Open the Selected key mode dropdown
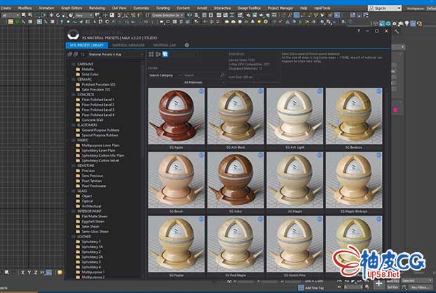This screenshot has height=293, width=436. tap(417, 280)
